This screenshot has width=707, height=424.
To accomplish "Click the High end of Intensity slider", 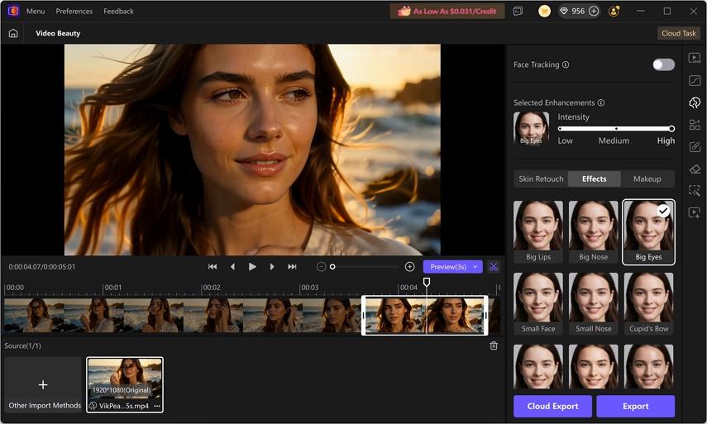I will click(671, 128).
